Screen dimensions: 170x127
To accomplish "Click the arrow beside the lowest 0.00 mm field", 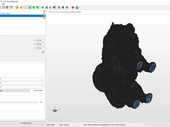I will pos(34,48).
